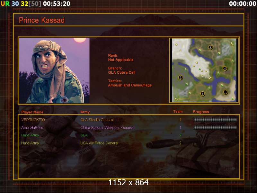257x193 pixels.
Task: Select the AmosHaBoss player name
Action: point(32,127)
